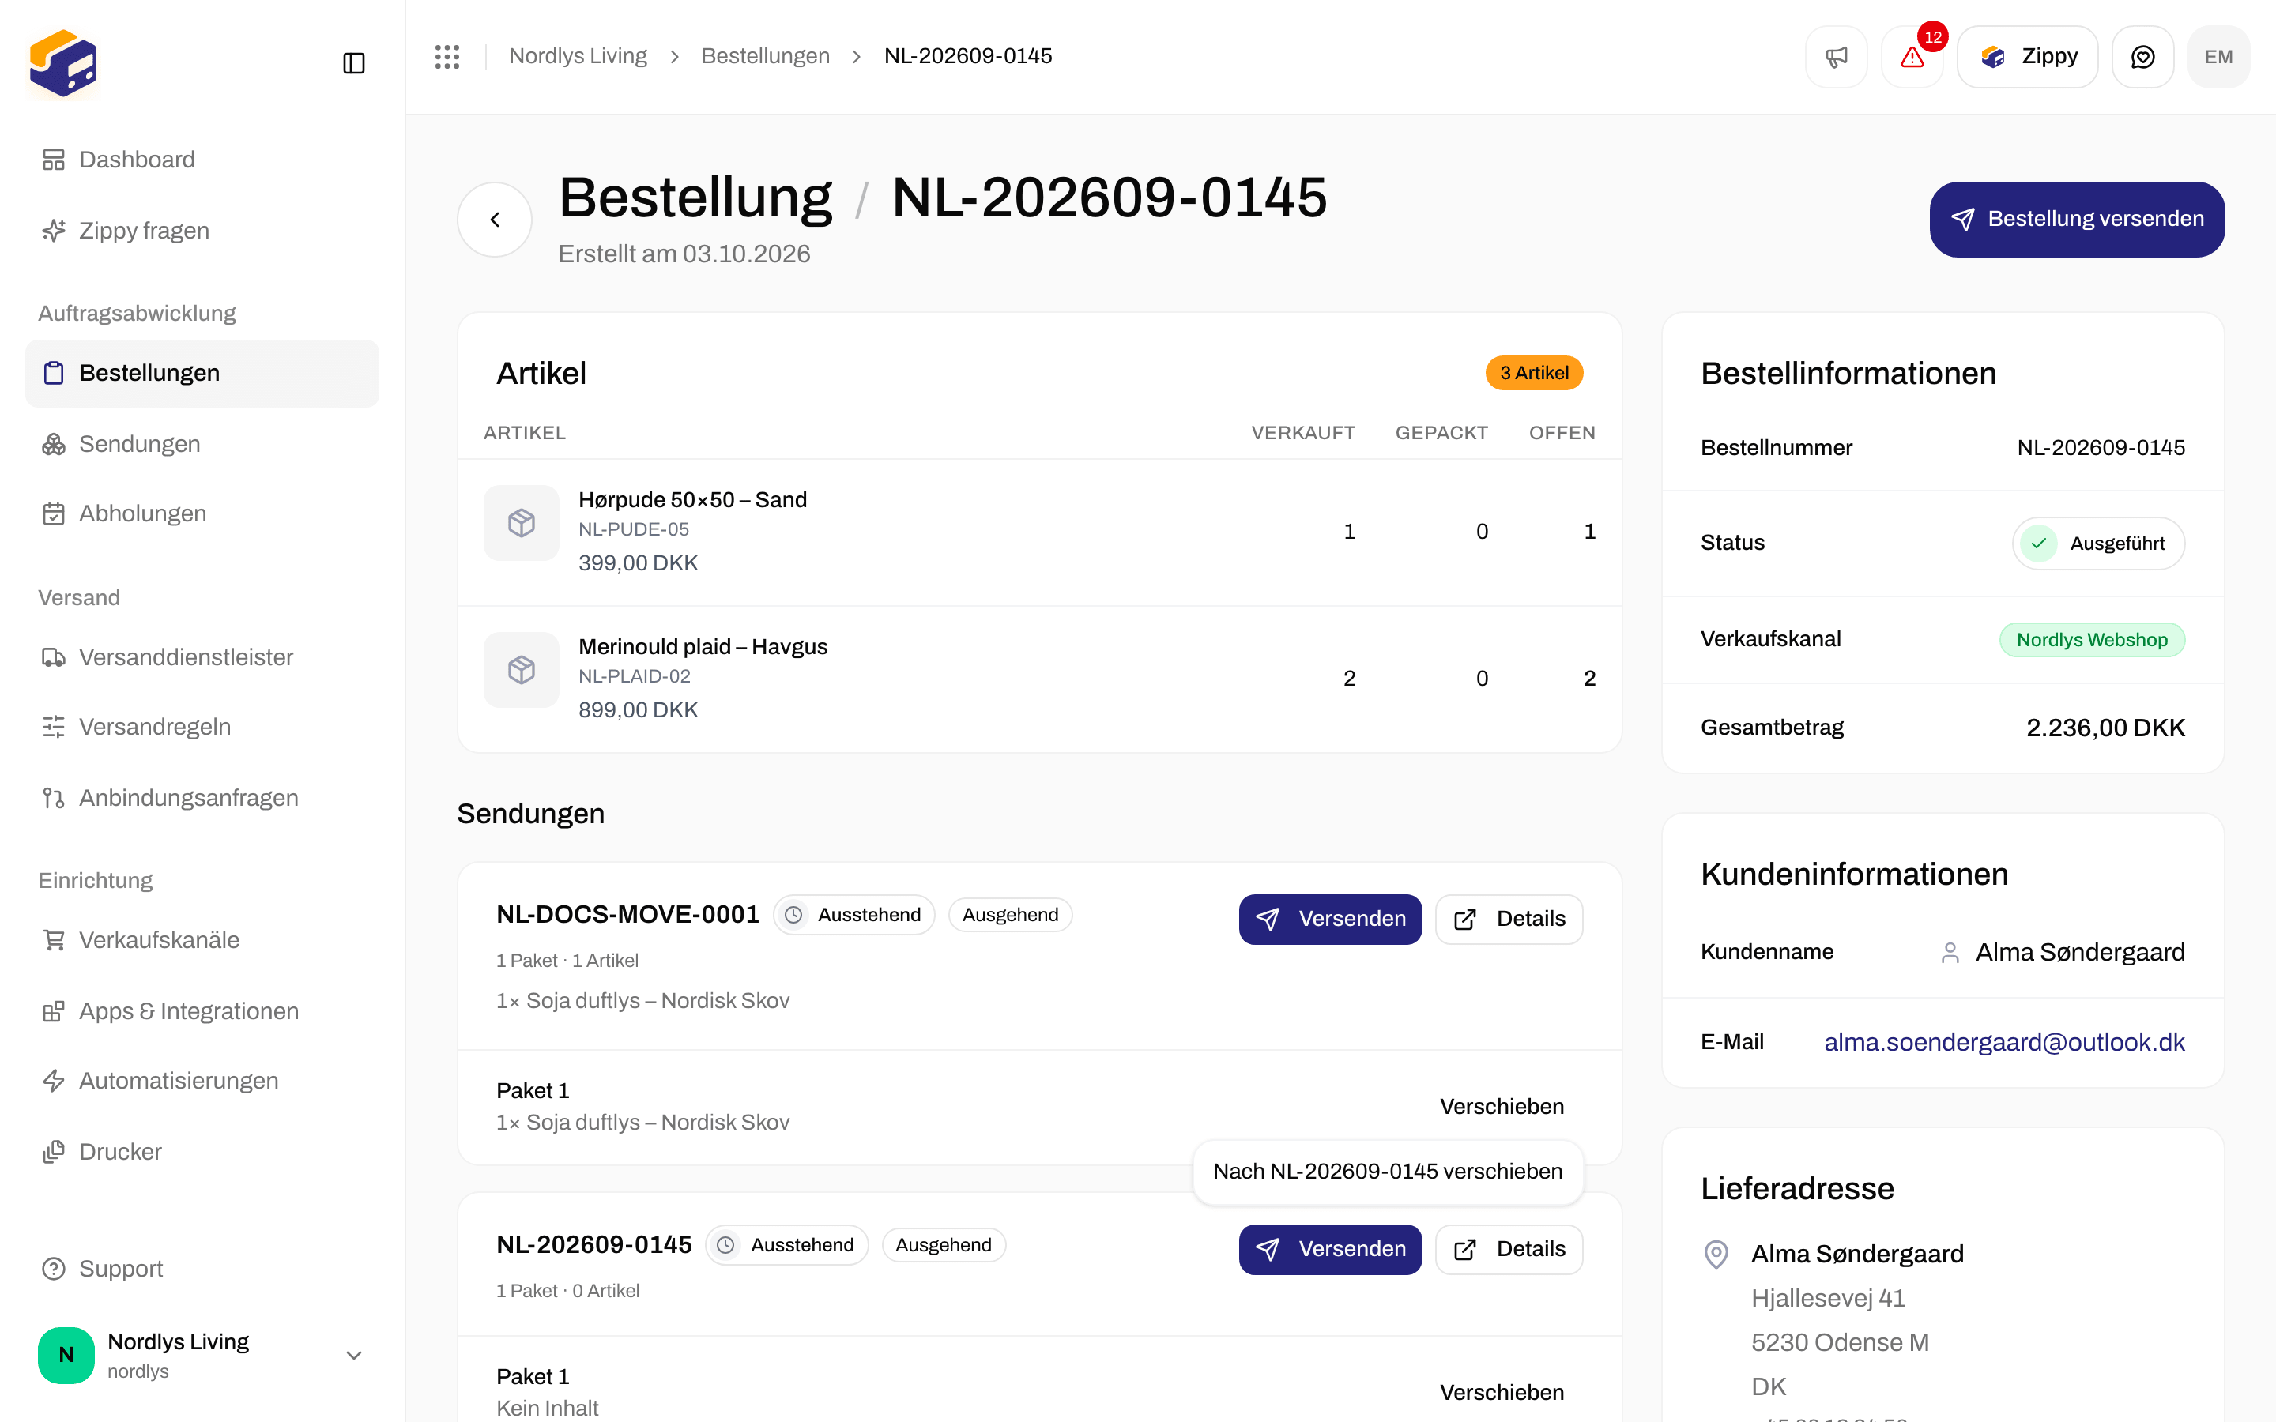
Task: Click Nordlys Living breadcrumb
Action: pos(578,56)
